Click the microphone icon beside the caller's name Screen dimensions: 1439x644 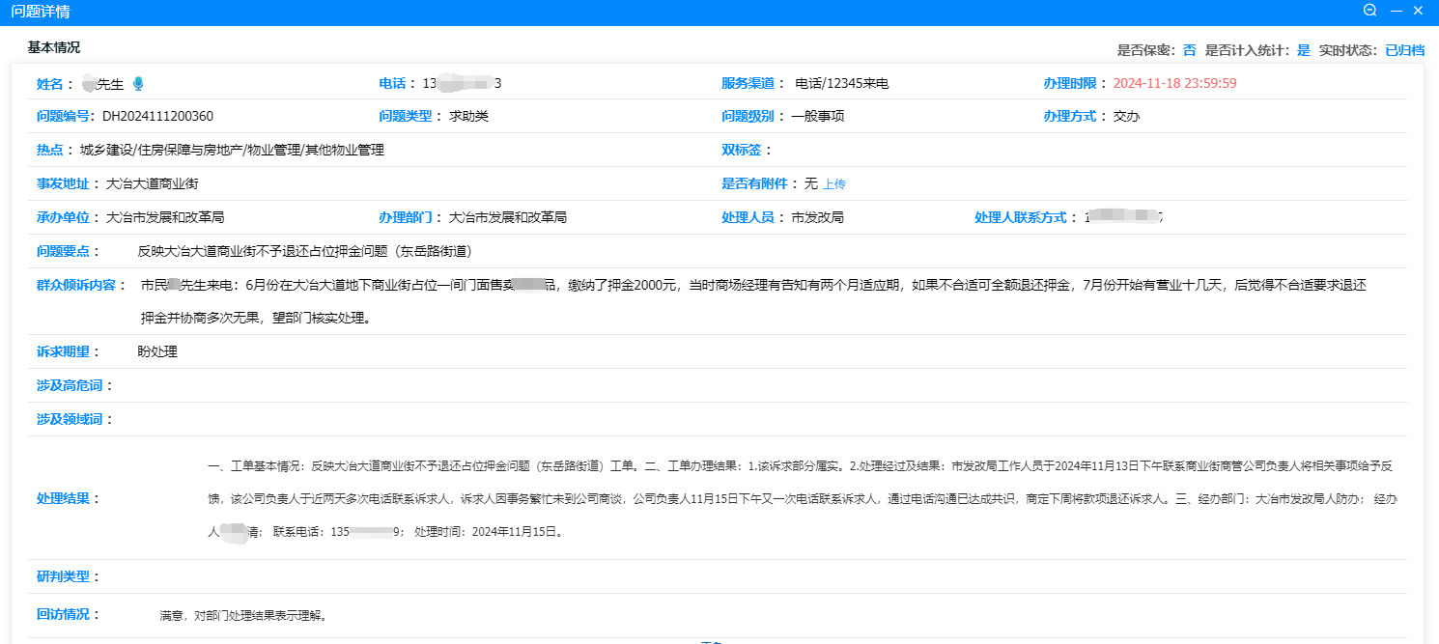(138, 84)
